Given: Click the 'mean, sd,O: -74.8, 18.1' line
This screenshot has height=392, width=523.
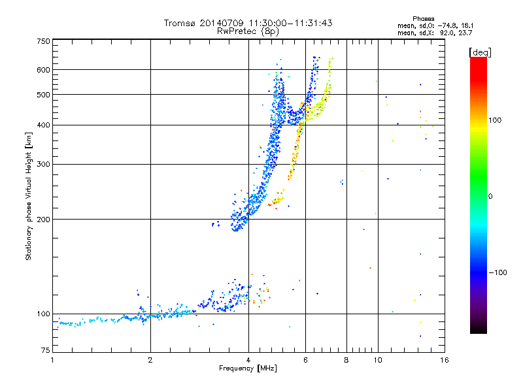Looking at the screenshot, I should [x=435, y=25].
